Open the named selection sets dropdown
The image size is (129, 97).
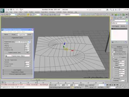pyautogui.click(x=70, y=15)
